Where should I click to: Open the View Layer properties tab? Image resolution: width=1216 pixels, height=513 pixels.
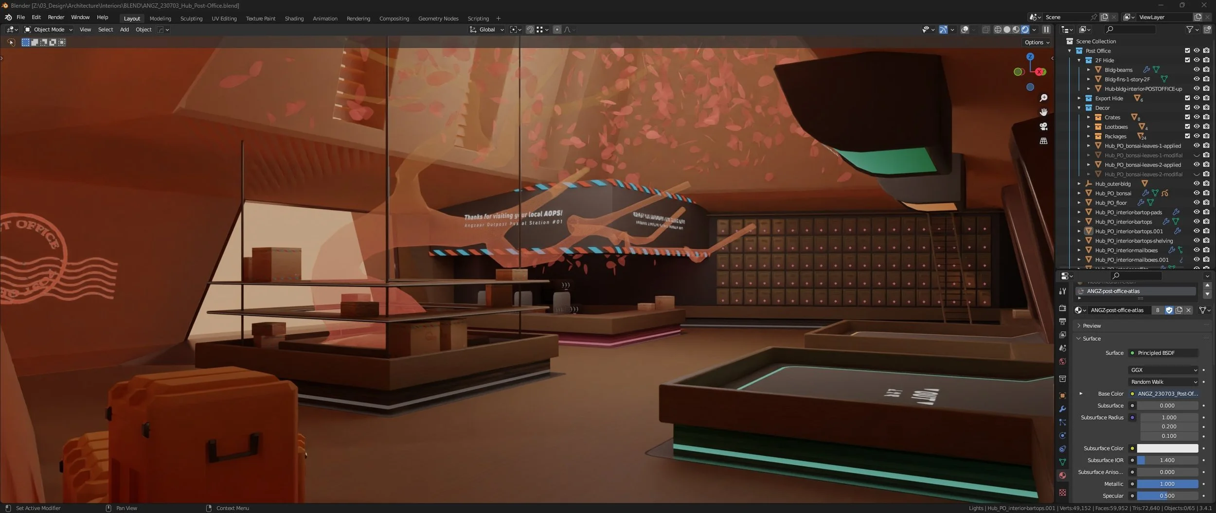pyautogui.click(x=1062, y=335)
